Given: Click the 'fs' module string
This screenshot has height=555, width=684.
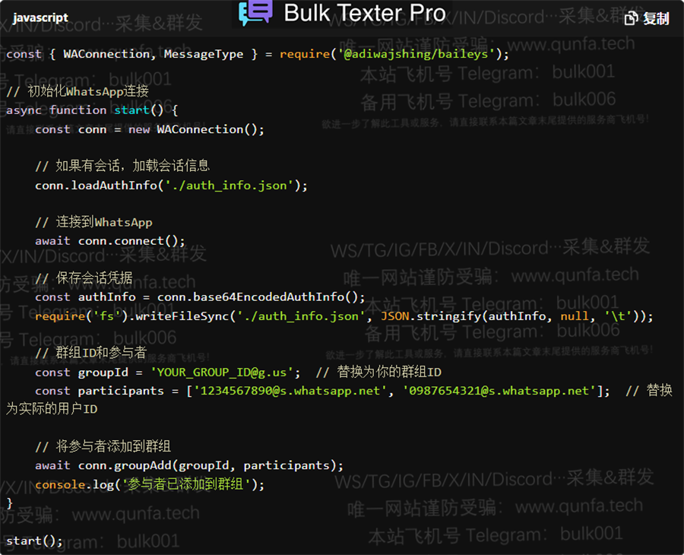Looking at the screenshot, I should pyautogui.click(x=107, y=316).
